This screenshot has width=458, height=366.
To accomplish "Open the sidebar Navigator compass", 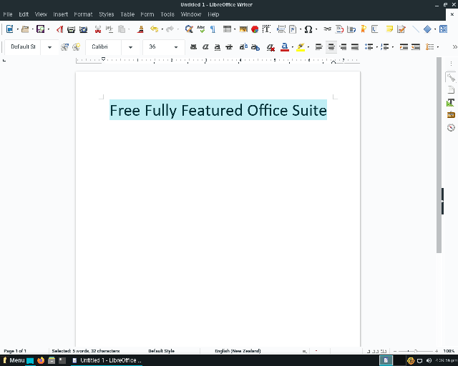I will tap(451, 127).
